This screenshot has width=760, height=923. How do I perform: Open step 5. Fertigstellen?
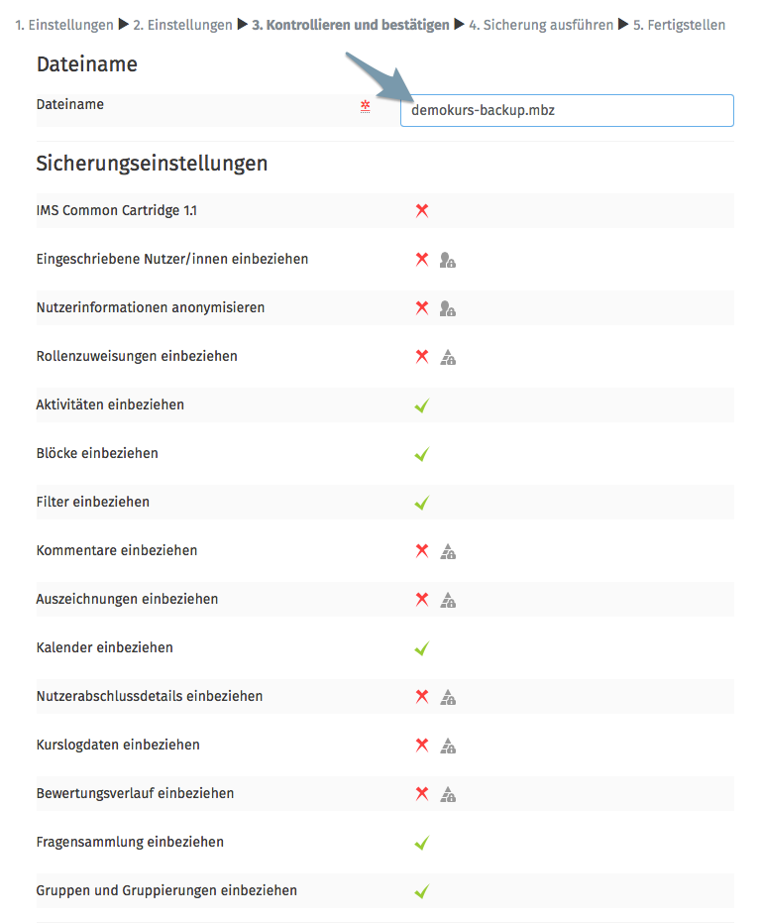(679, 24)
